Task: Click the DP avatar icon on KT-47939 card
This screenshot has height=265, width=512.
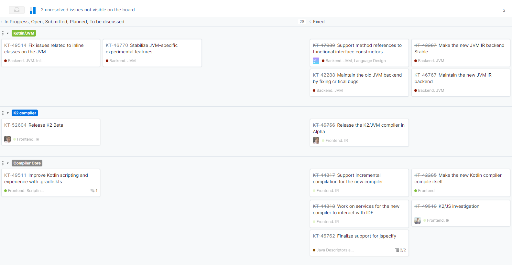Action: coord(316,61)
